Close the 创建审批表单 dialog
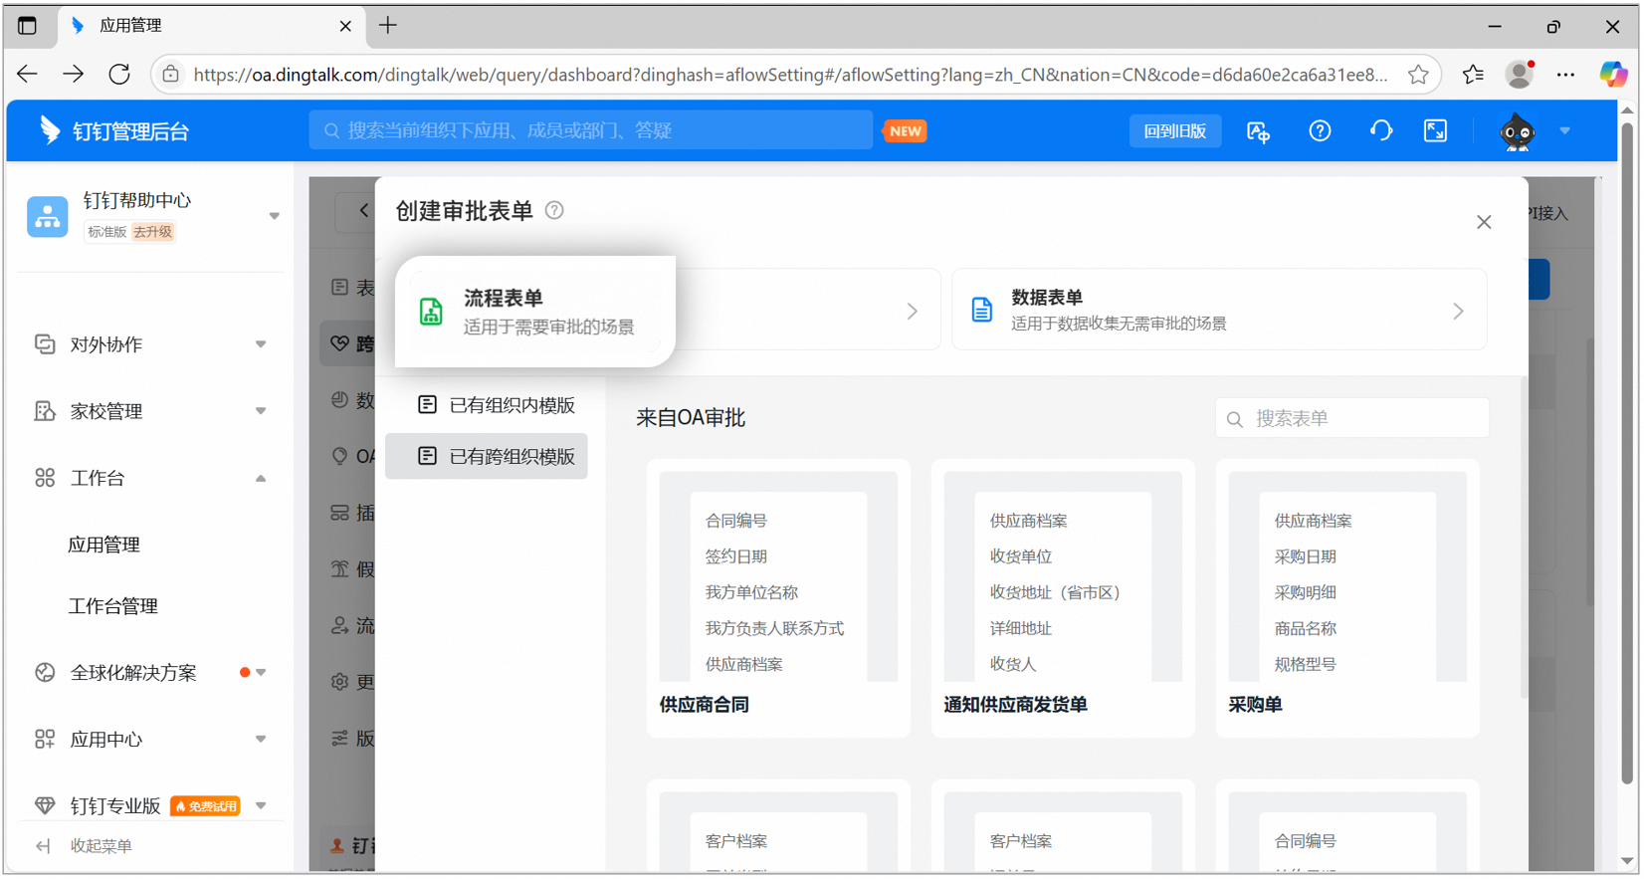The width and height of the screenshot is (1644, 879). point(1484,222)
